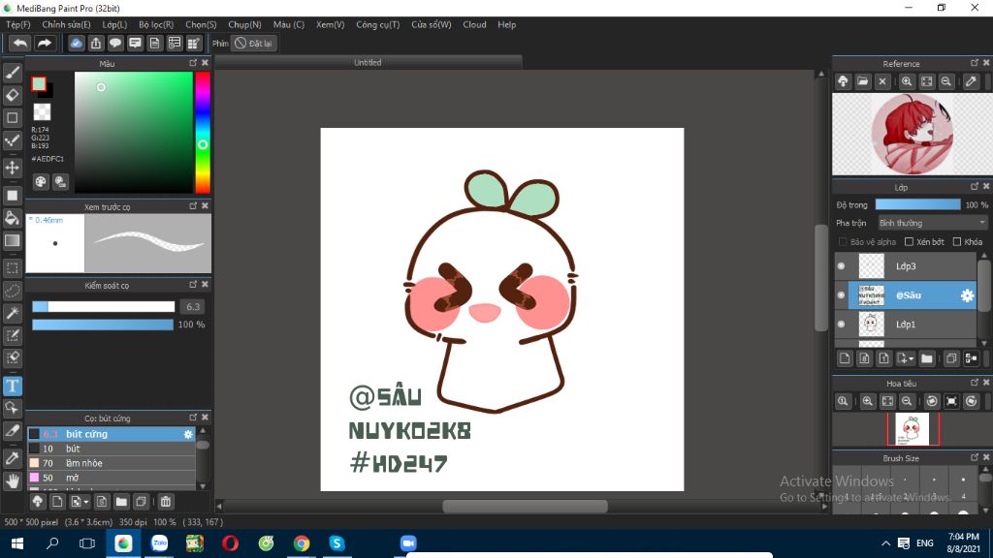Select the Lớp3 layer row
The height and width of the screenshot is (558, 993).
pyautogui.click(x=906, y=266)
